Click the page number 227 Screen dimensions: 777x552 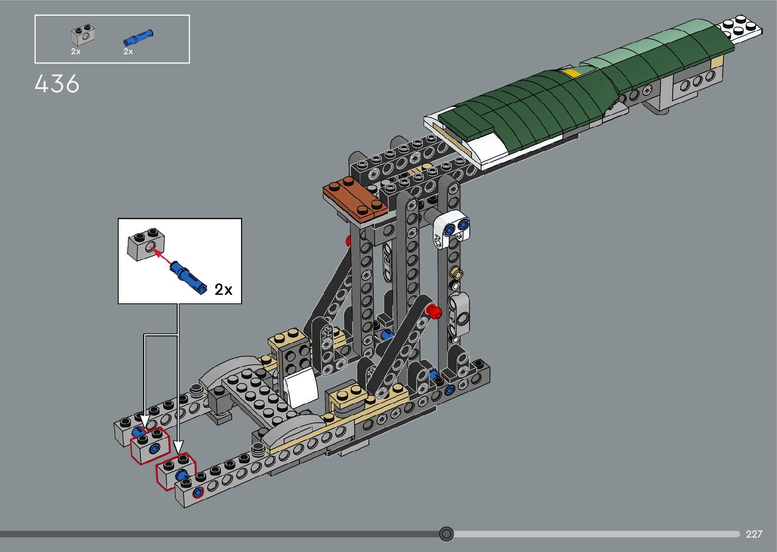(x=754, y=534)
